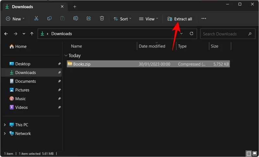259x157 pixels.
Task: Switch to large thumbnails view icon
Action: pos(254,153)
